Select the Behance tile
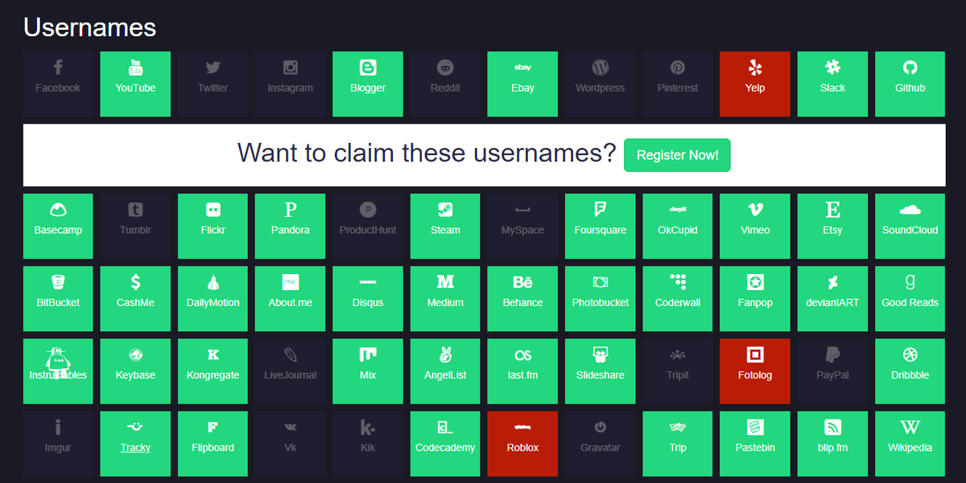 (x=522, y=299)
